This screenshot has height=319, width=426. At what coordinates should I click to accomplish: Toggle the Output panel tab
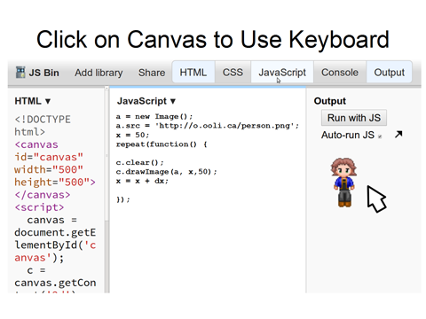coord(389,73)
